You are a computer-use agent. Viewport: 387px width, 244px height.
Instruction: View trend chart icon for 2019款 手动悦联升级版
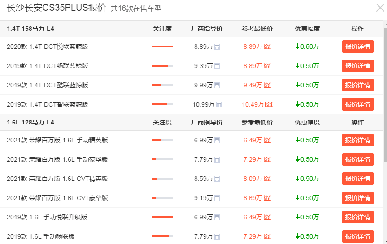[x=267, y=217]
